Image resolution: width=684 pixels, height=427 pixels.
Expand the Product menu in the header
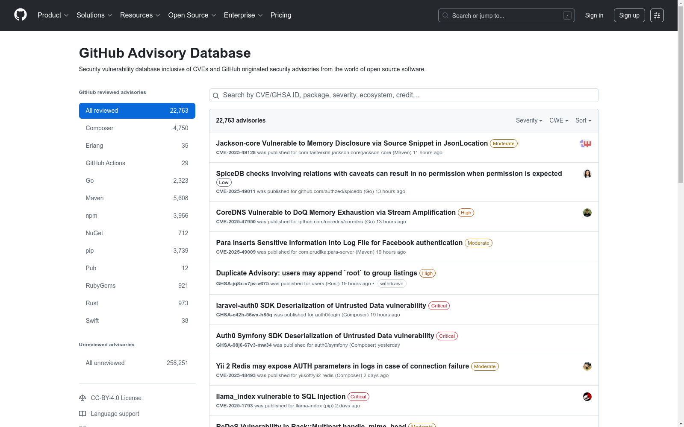pos(53,15)
